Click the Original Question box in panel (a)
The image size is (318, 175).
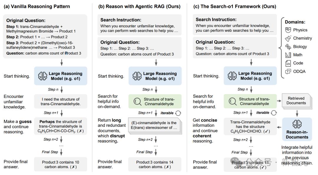45,36
